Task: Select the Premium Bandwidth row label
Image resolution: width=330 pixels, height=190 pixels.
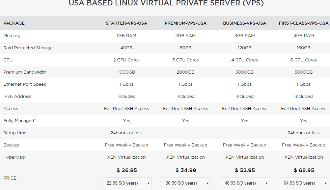Action: click(25, 72)
